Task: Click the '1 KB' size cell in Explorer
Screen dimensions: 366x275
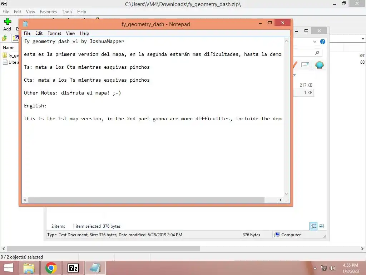Action: tap(308, 93)
